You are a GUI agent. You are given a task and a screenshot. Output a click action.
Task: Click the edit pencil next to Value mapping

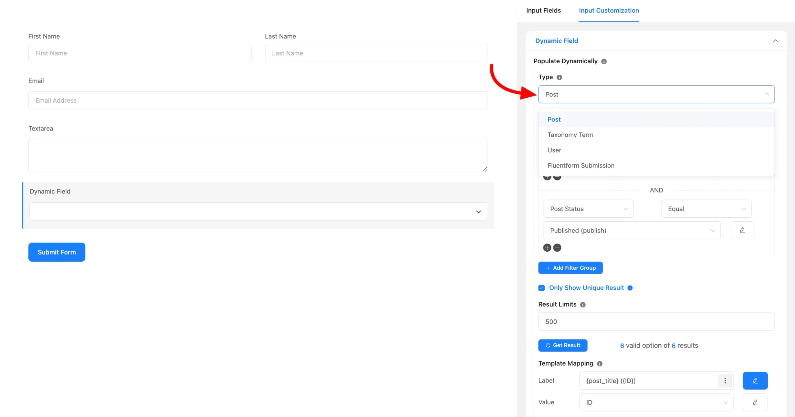tap(755, 402)
